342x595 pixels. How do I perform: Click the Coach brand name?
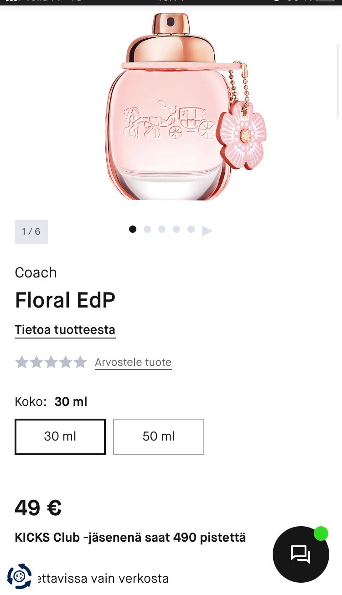[36, 272]
